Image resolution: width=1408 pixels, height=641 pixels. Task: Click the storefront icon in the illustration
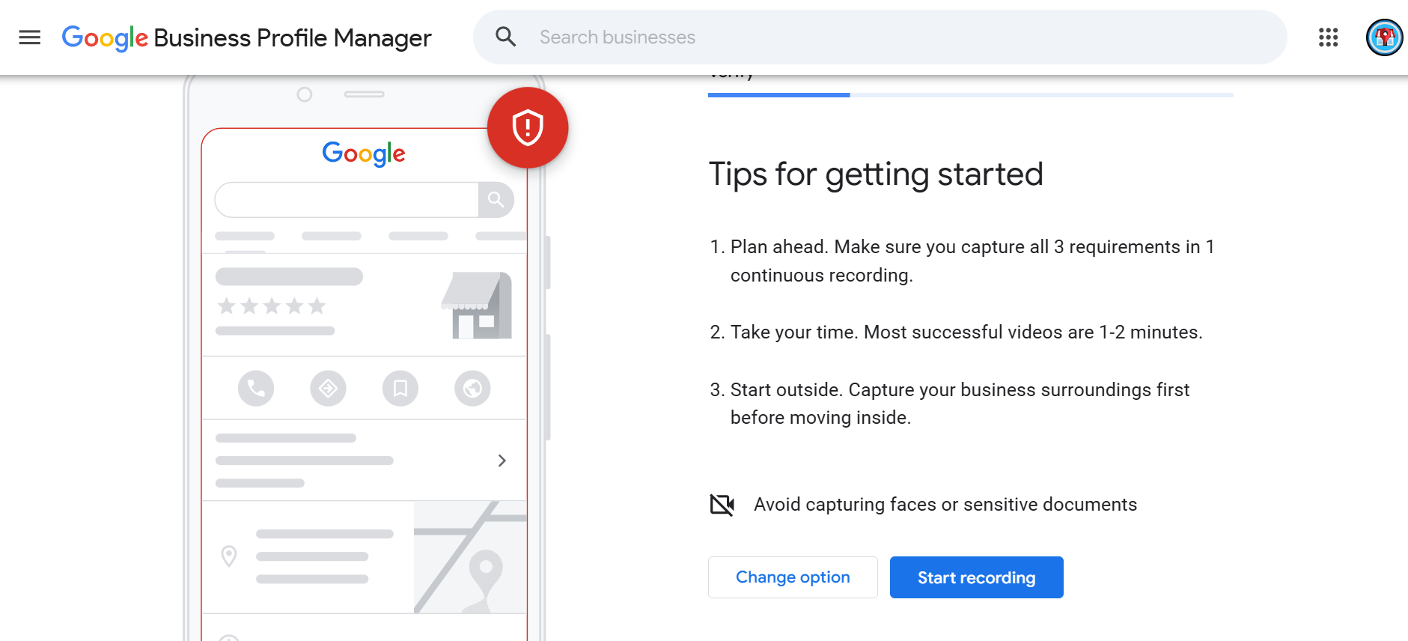point(478,306)
